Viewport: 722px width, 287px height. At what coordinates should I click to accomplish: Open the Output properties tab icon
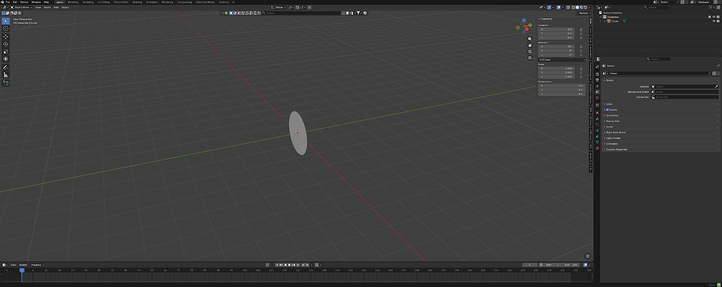click(597, 80)
